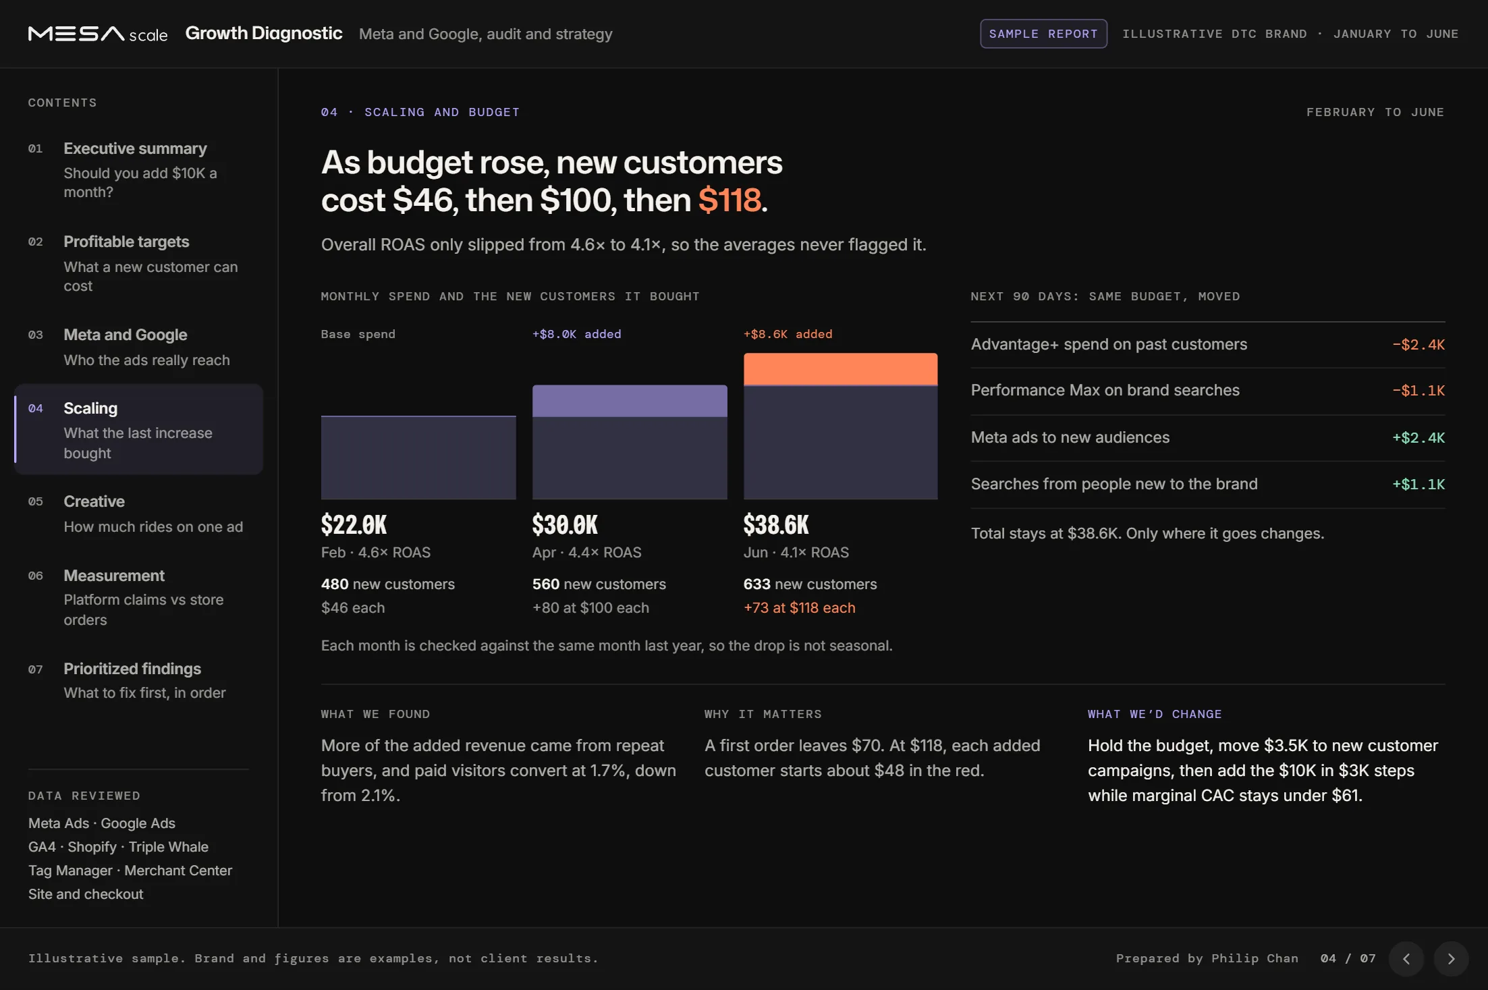Click the -$2.4K value

[1418, 345]
